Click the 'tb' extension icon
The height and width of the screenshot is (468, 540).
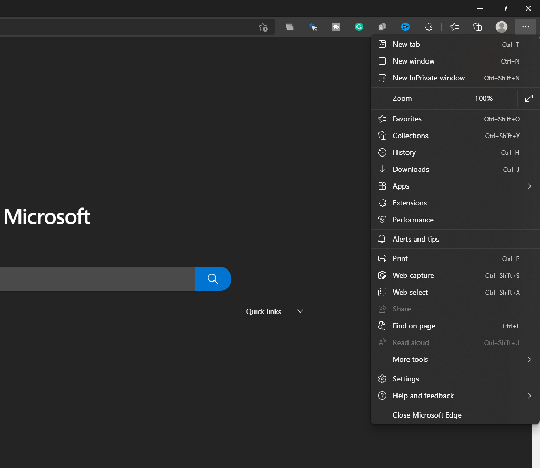point(336,27)
